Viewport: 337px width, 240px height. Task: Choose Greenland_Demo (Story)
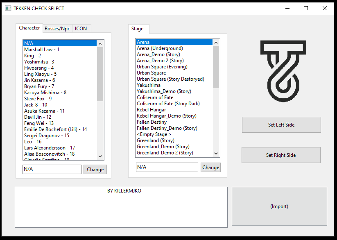[x=174, y=147]
